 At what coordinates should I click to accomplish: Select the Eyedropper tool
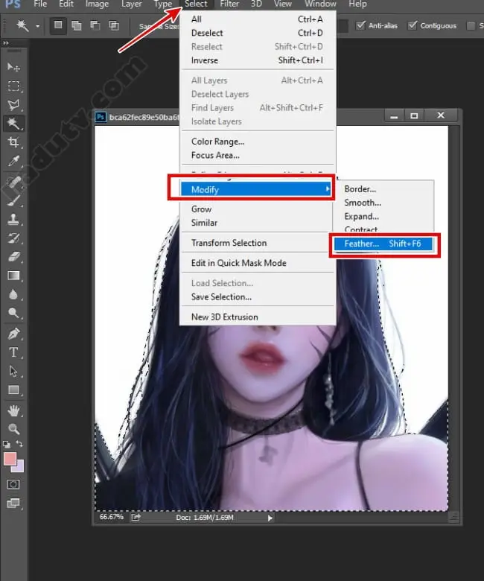point(13,161)
